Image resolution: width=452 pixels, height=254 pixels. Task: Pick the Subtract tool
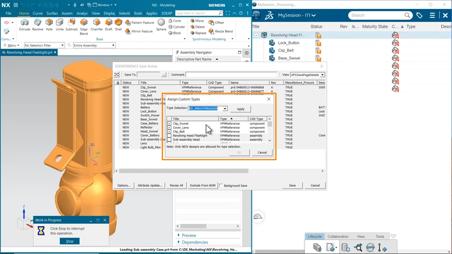72,25
